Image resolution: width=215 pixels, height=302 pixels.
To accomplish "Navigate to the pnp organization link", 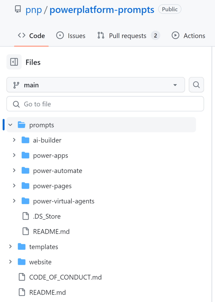I will (x=34, y=10).
